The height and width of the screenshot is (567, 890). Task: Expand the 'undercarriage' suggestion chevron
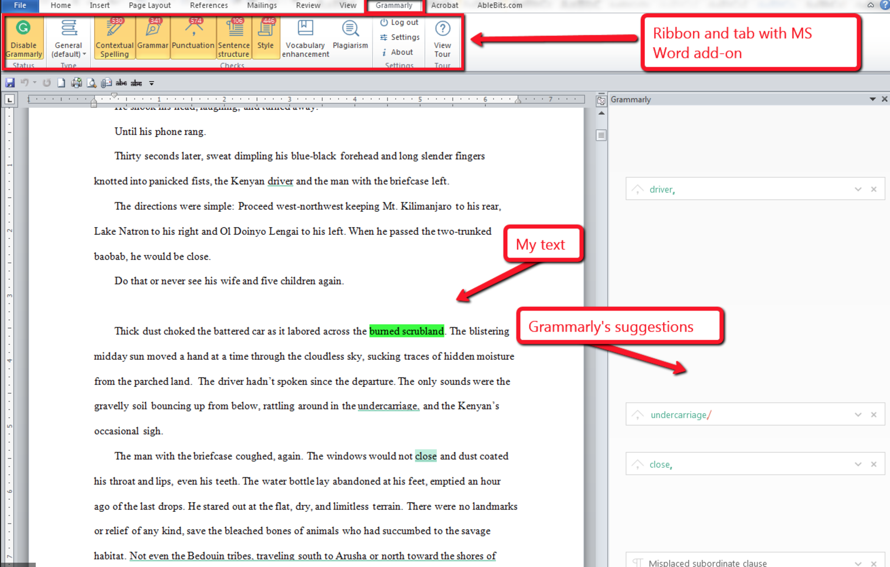858,415
